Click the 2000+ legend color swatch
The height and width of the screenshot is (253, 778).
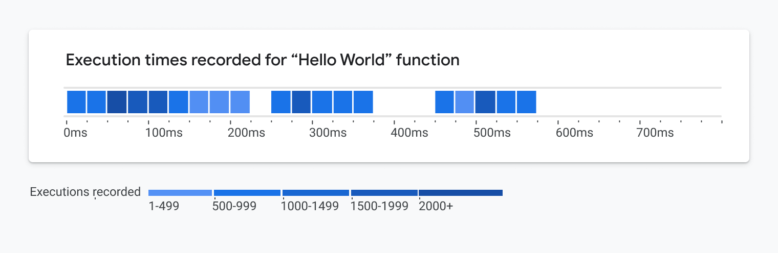pyautogui.click(x=461, y=193)
